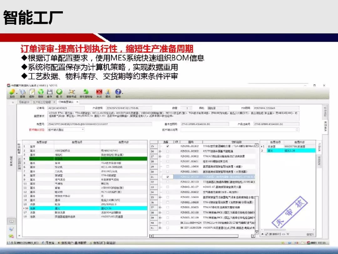The height and width of the screenshot is (254, 338).
Task: Click the HMES application logo in title bar
Action: 9,86
